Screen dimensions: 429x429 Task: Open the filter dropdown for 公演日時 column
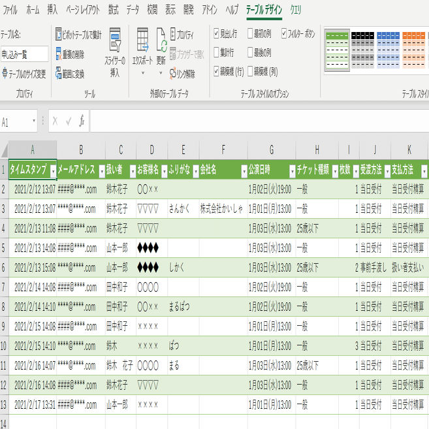click(x=293, y=172)
